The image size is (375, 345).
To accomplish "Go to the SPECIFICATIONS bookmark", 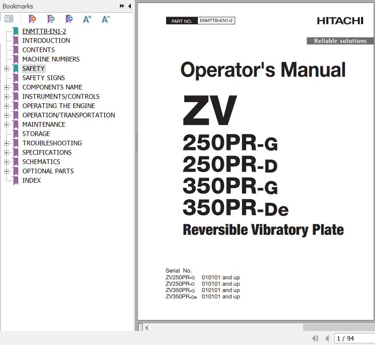I will [x=47, y=153].
